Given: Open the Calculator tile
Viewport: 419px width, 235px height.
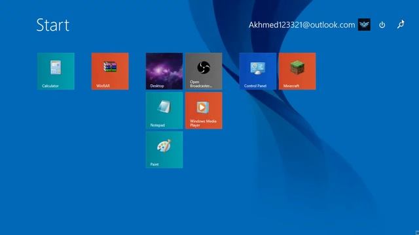Looking at the screenshot, I should click(56, 71).
